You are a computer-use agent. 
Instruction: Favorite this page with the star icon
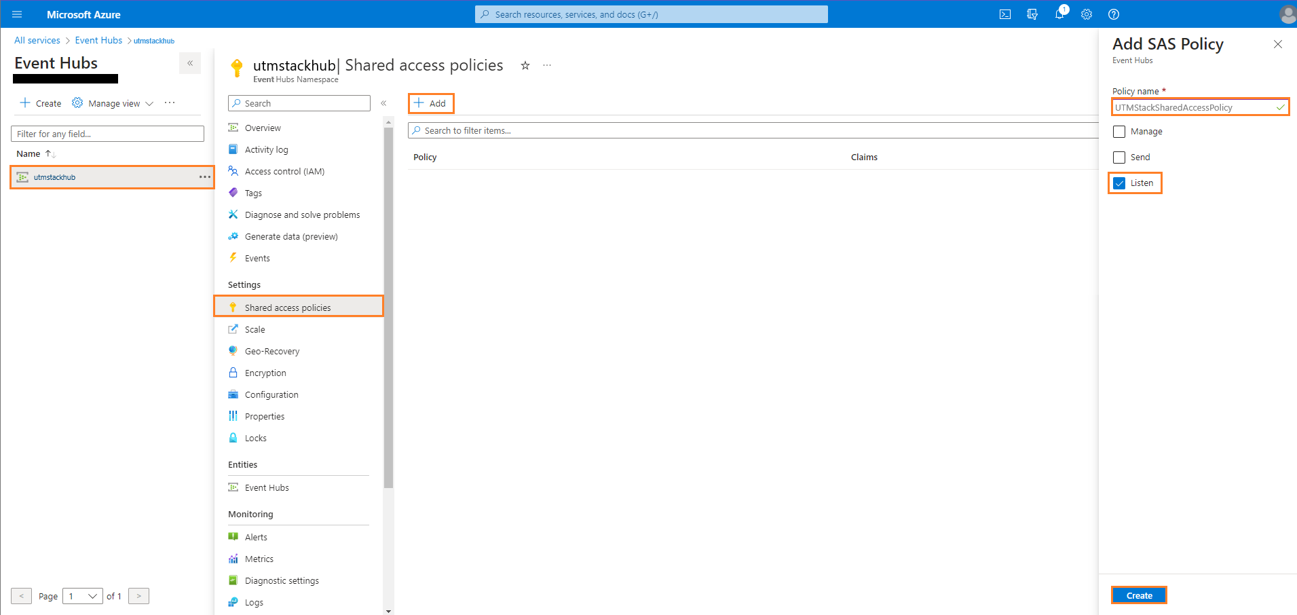point(525,65)
